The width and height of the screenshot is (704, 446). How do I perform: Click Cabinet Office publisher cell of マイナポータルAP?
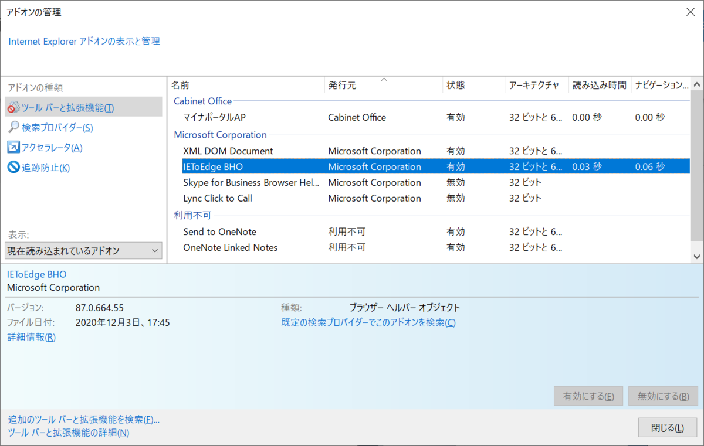click(357, 117)
